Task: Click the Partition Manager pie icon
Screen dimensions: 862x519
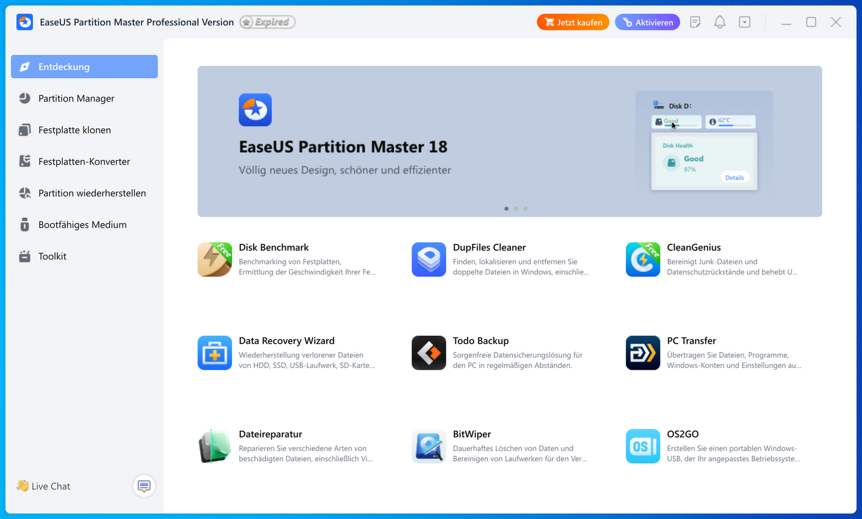Action: (x=24, y=98)
